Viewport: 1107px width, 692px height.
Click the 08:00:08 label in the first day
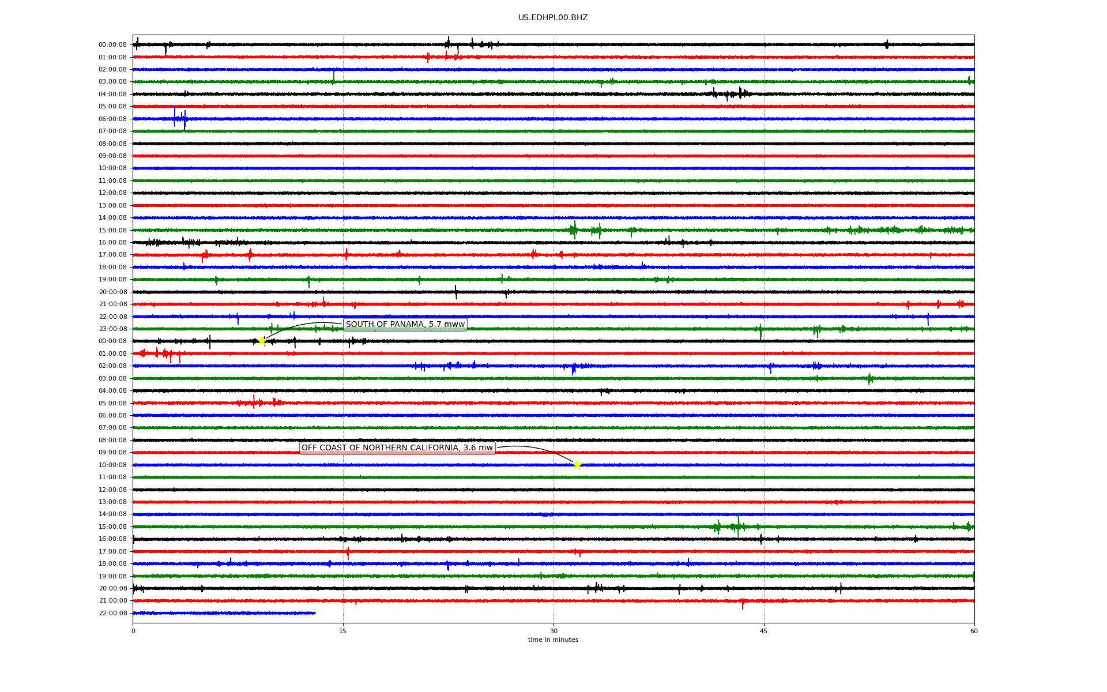(112, 144)
